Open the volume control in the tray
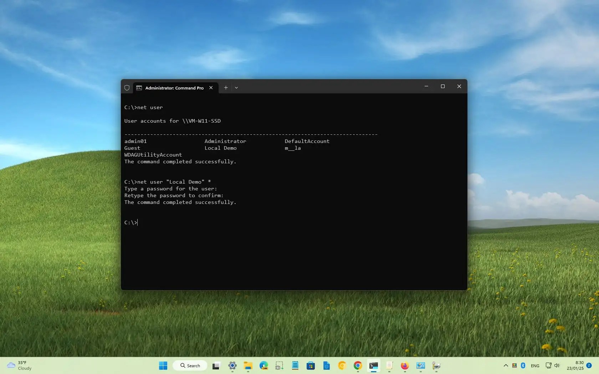This screenshot has height=374, width=599. tap(557, 365)
